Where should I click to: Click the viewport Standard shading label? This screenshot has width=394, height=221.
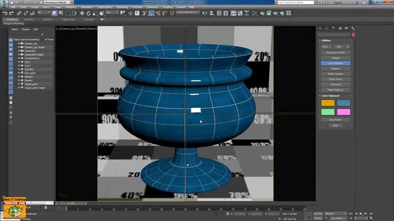coord(81,29)
